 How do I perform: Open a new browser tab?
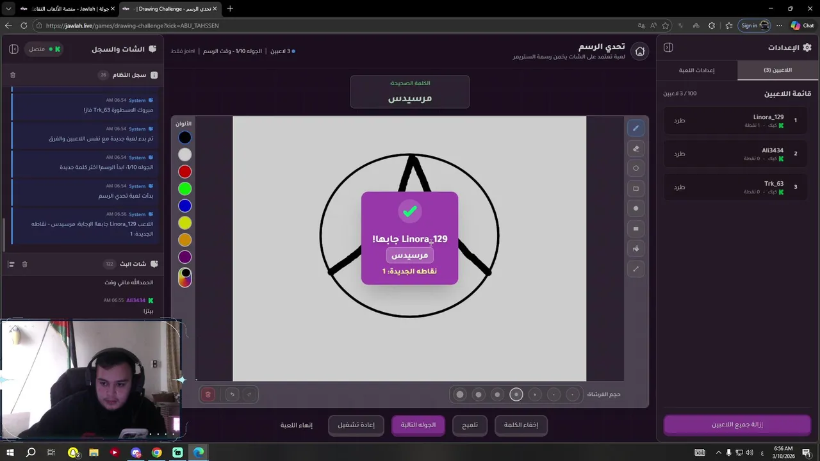[230, 8]
